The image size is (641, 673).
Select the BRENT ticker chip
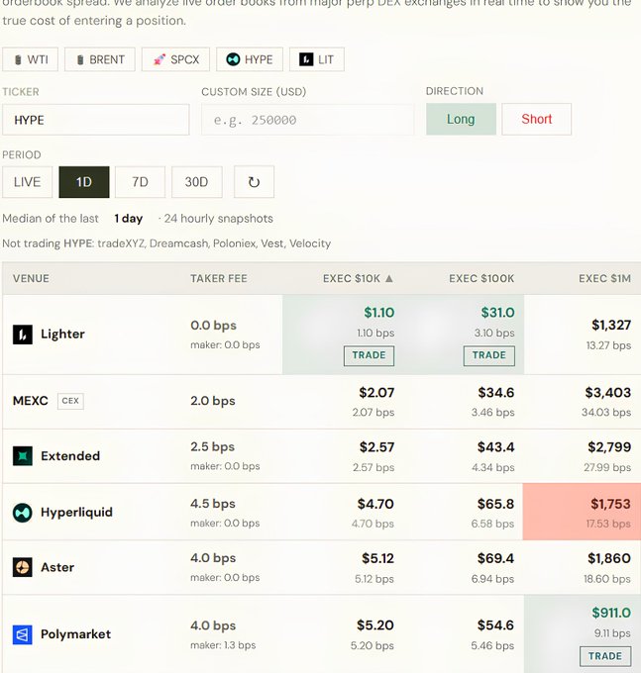tap(100, 59)
